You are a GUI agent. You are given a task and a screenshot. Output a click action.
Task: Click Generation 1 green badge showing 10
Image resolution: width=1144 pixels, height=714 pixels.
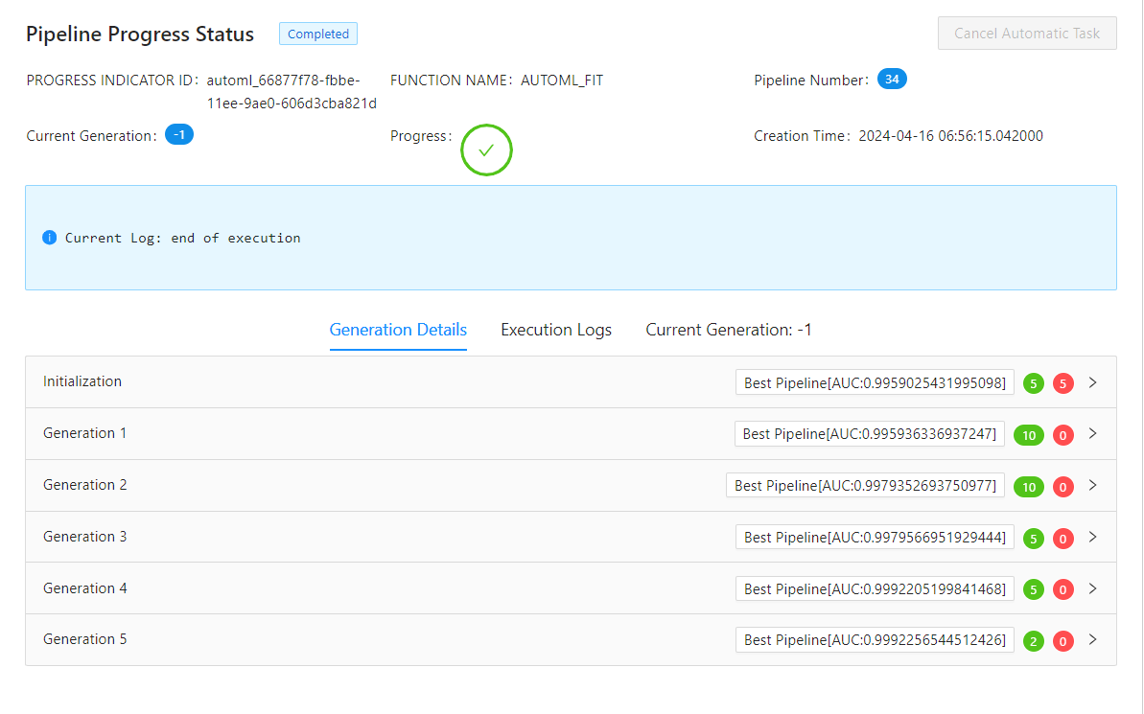click(x=1029, y=435)
